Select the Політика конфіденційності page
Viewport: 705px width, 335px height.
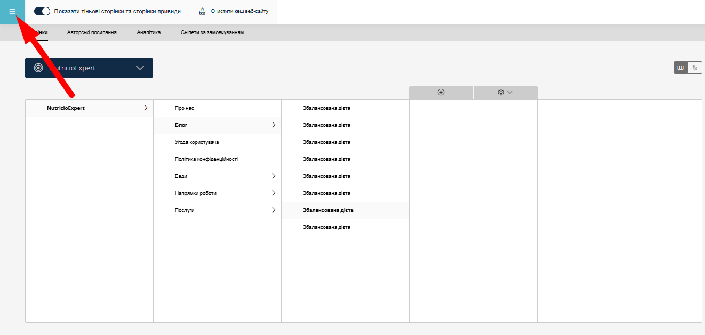point(206,159)
